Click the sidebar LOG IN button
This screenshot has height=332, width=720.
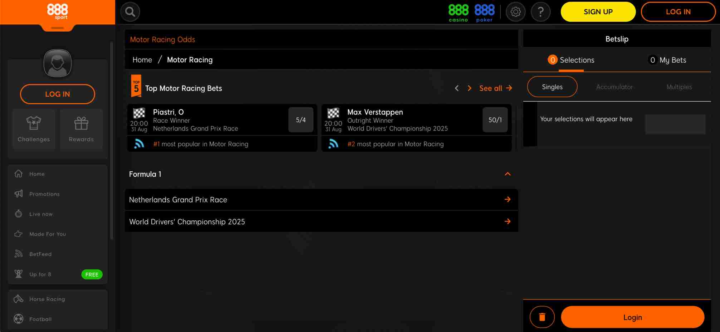point(58,94)
